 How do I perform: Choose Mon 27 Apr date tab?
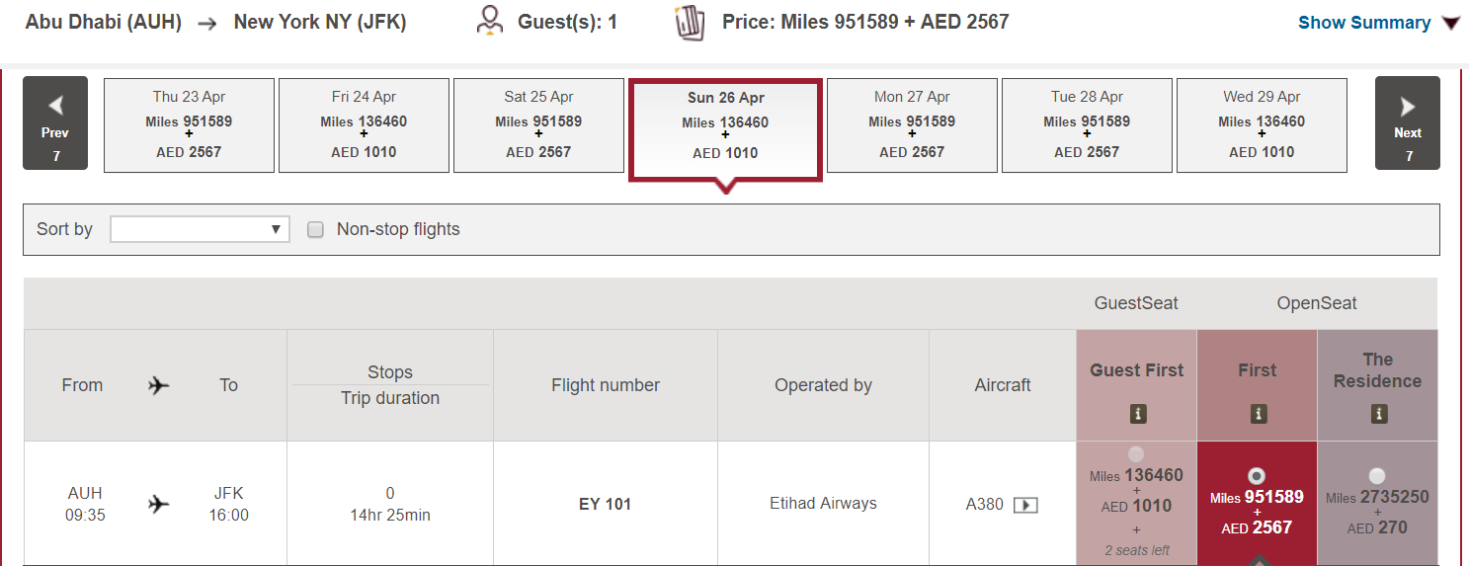tap(912, 125)
